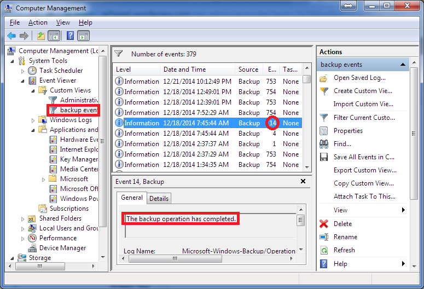Collapse the System Tools tree node
Screen dimensions: 424x289
point(12,61)
